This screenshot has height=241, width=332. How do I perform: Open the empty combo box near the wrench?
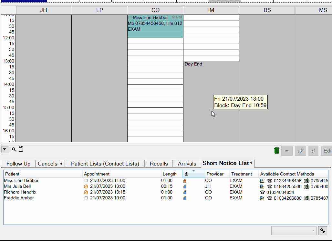point(294,231)
